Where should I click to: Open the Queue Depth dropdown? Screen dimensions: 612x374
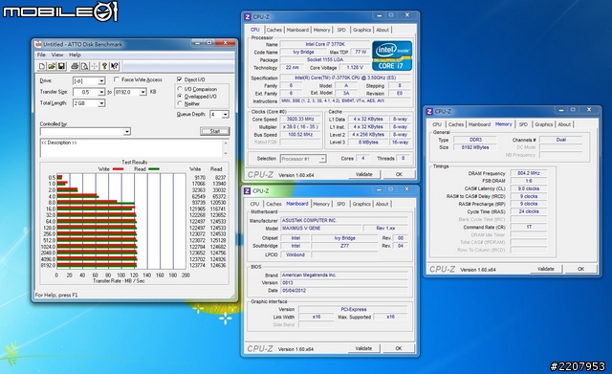226,115
